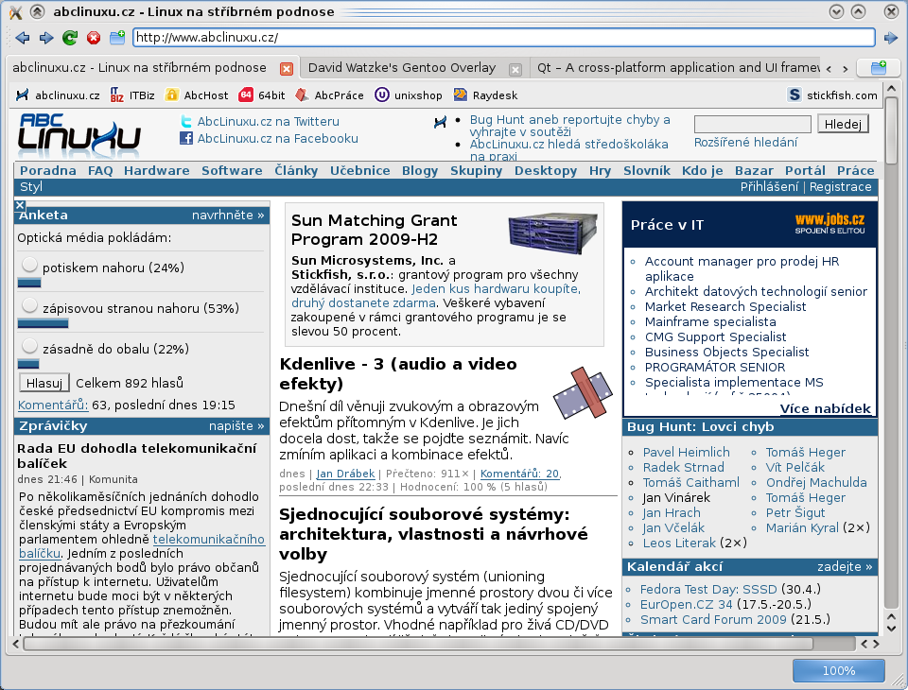Open the abclinuxu.cz bookmark

tap(58, 95)
